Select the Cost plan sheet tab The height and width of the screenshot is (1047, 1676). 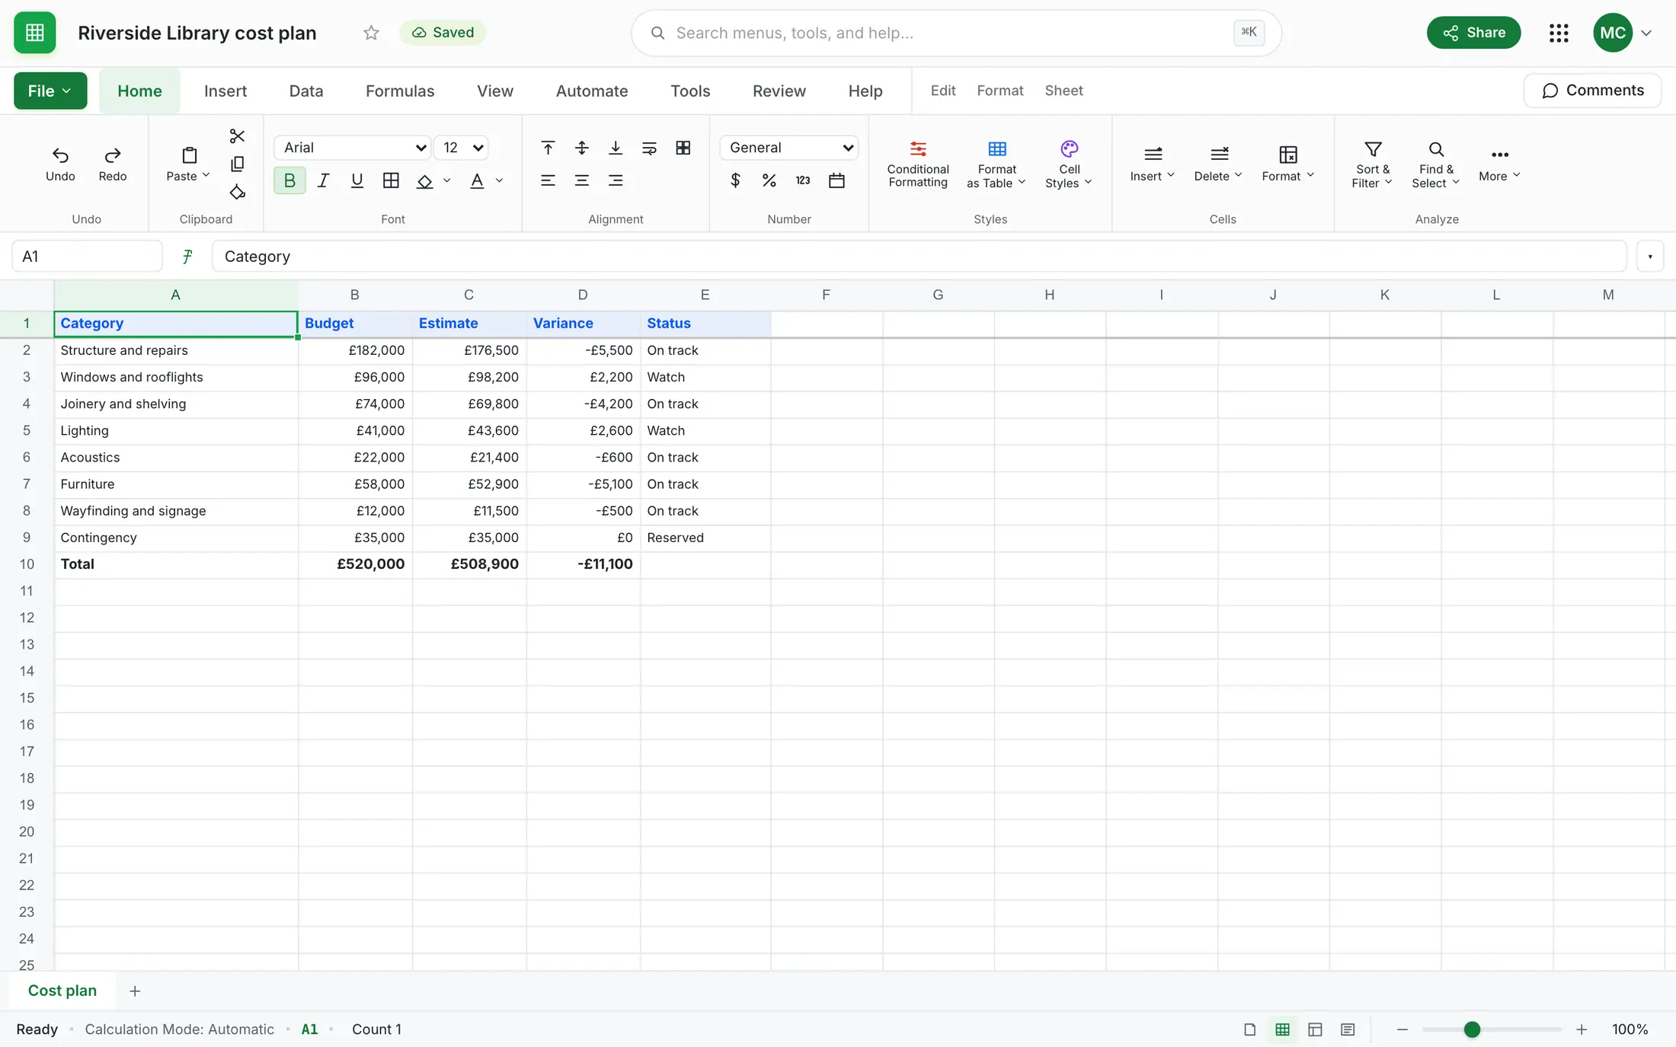coord(62,991)
